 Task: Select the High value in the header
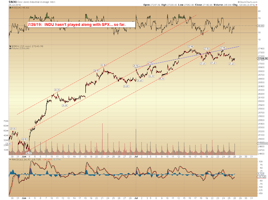pyautogui.click(x=172, y=5)
